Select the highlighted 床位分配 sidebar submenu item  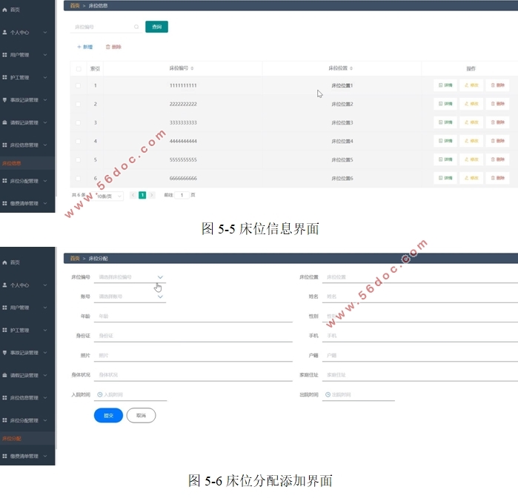tap(13, 439)
